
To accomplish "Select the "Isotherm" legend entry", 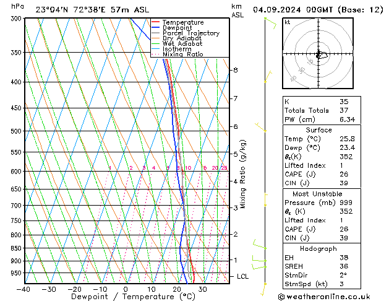I will (177, 49).
